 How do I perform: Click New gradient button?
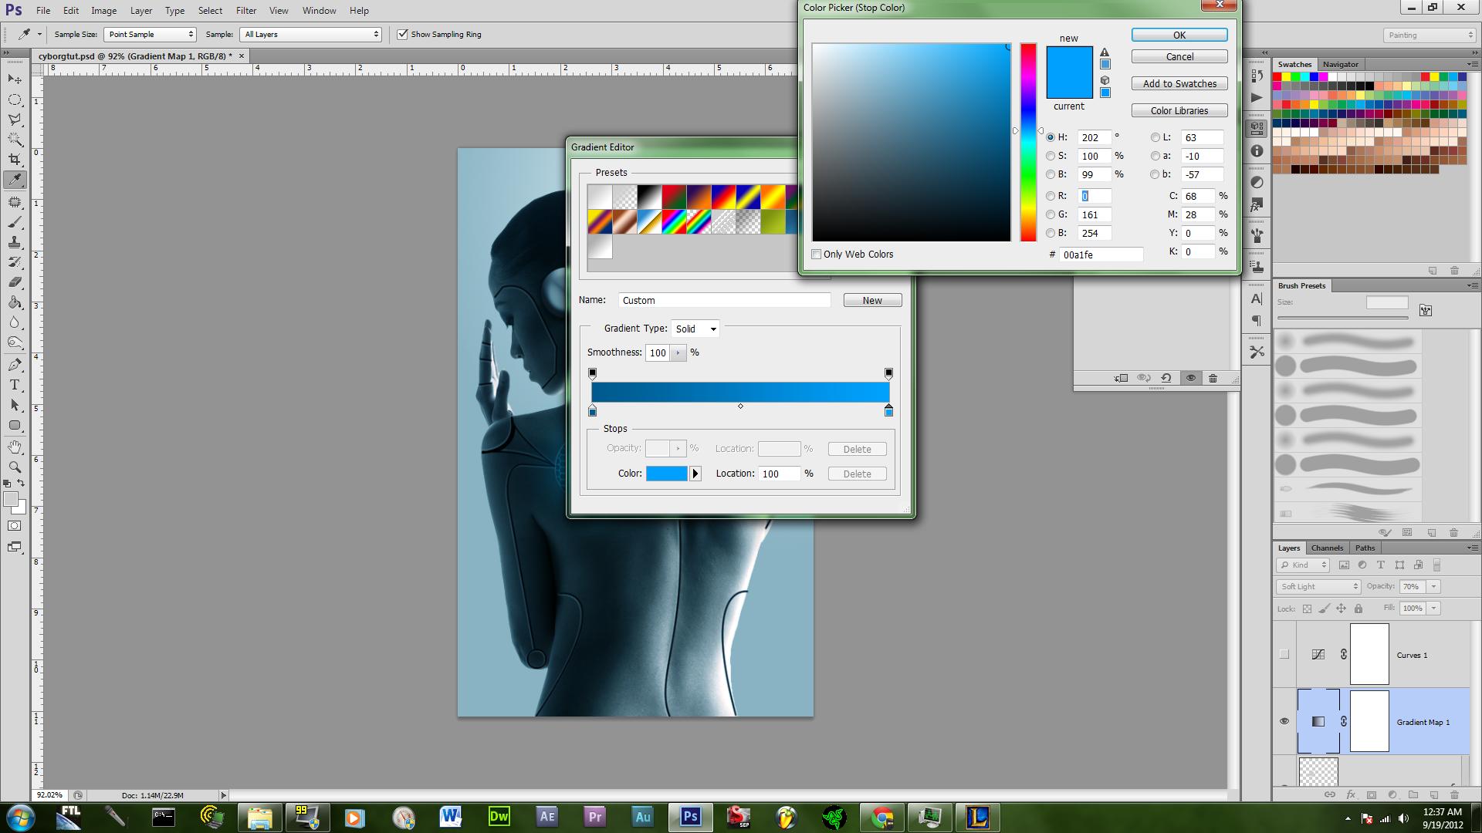point(872,300)
